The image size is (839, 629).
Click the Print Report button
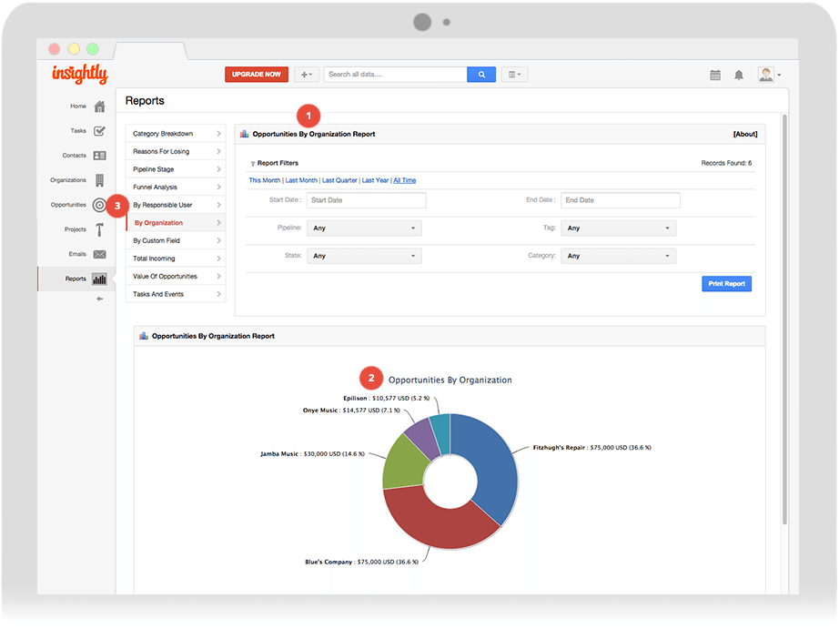[x=726, y=284]
